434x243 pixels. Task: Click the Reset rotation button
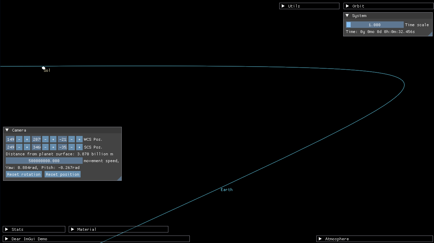(24, 174)
